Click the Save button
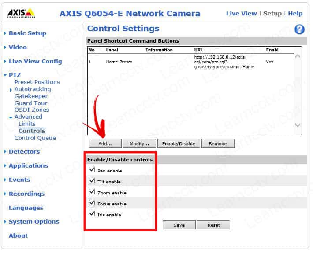The height and width of the screenshot is (253, 313). pyautogui.click(x=179, y=225)
